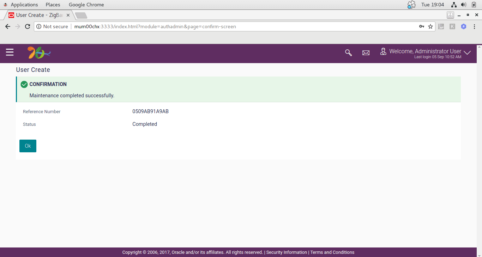Click the Completed status value
Viewport: 482px width, 257px height.
[x=145, y=124]
